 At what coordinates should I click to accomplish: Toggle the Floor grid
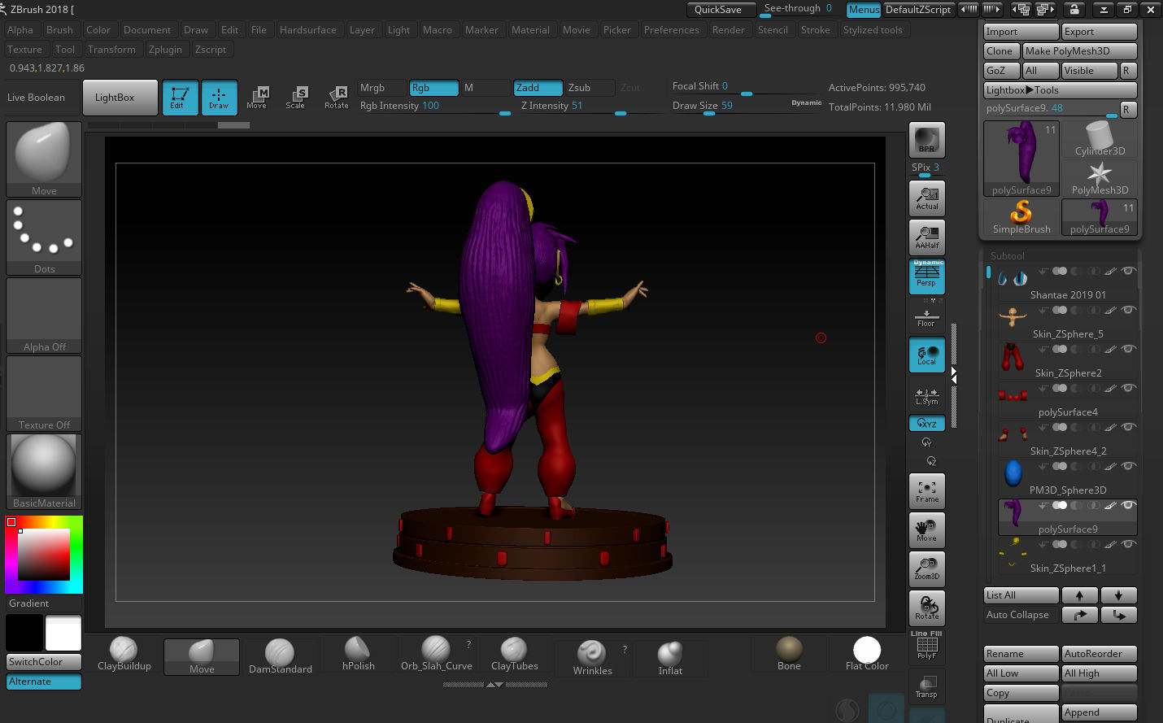click(927, 316)
